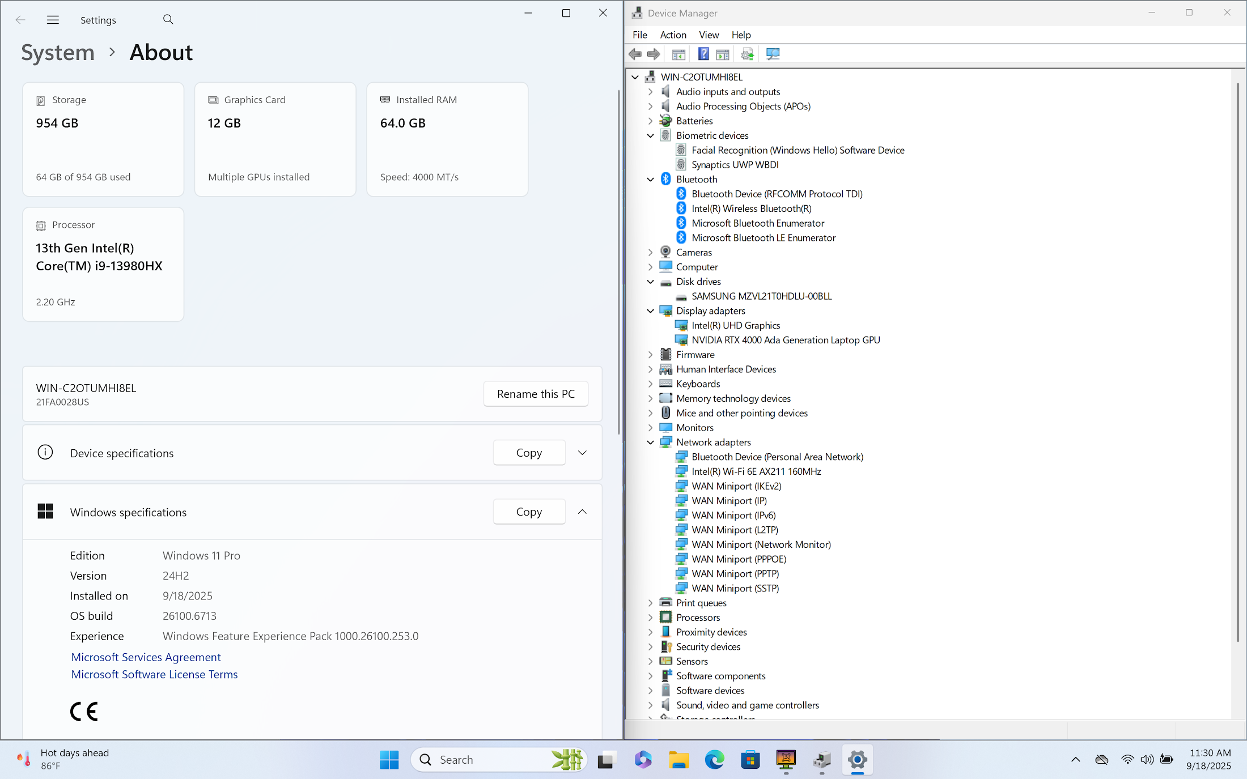Collapse the Network adapters node

tap(651, 442)
